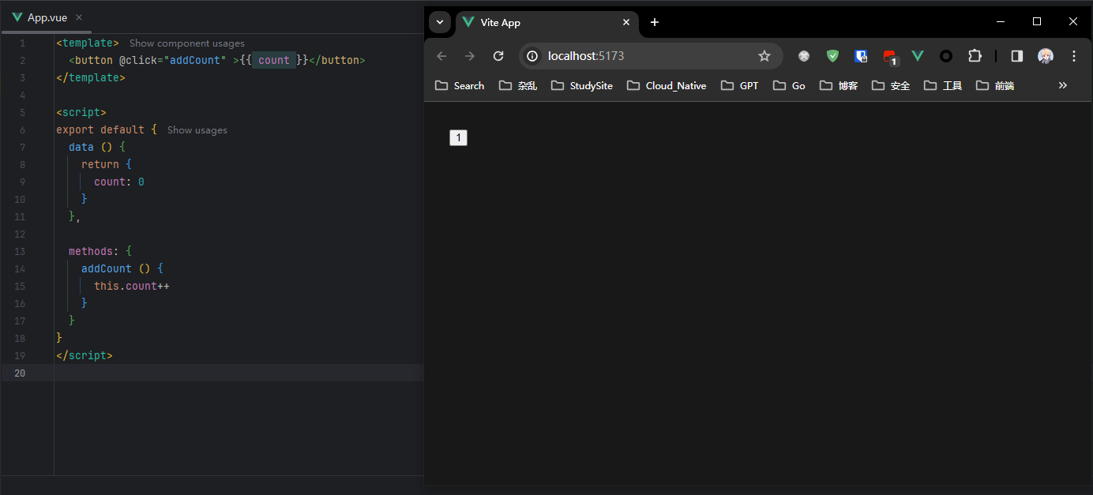Click 'this.count++' statement
1093x495 pixels.
pyautogui.click(x=132, y=286)
